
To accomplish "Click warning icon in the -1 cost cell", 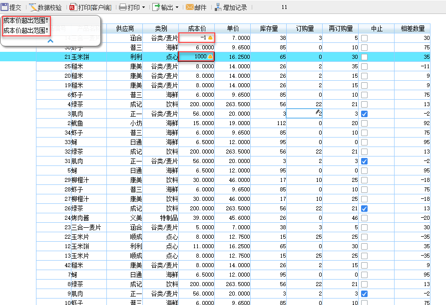I will click(210, 37).
